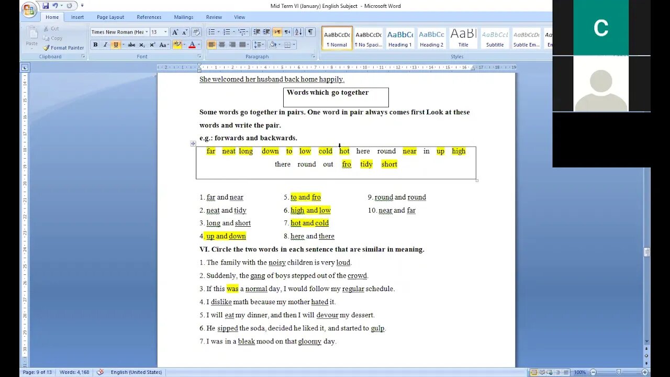Undo the last action
This screenshot has height=377, width=670.
[x=55, y=6]
